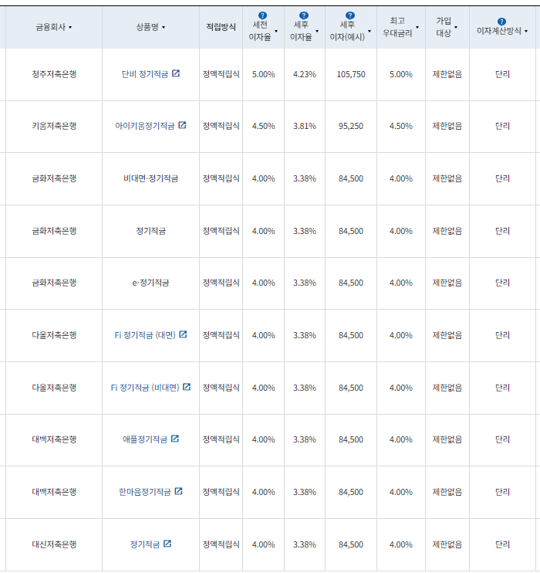Select 대신저축은행 company cell
The width and height of the screenshot is (540, 573).
pyautogui.click(x=54, y=544)
